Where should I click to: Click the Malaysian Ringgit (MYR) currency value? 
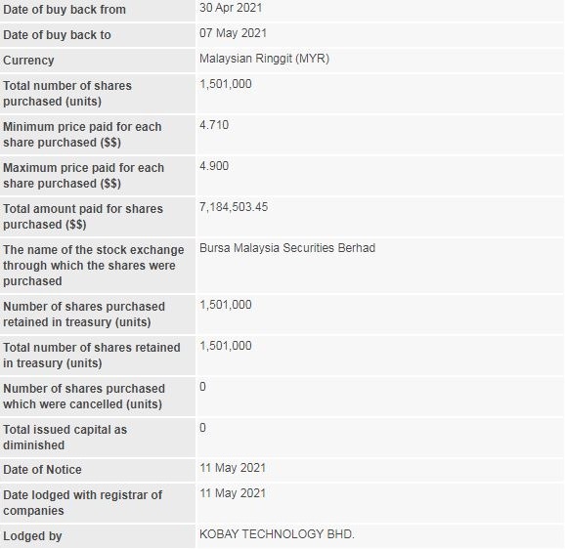coord(265,59)
